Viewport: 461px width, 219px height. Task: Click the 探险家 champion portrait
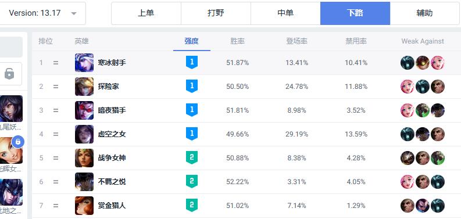84,87
